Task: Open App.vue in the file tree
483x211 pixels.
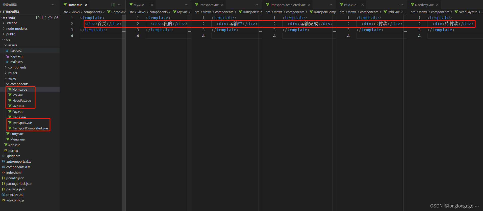Action: pyautogui.click(x=30, y=145)
